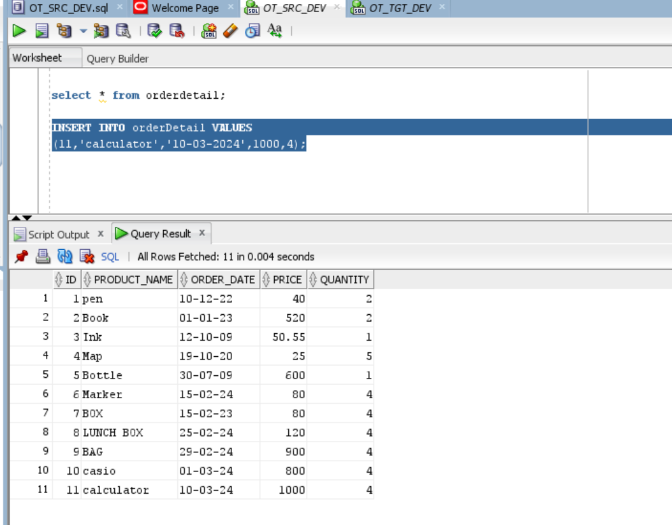The height and width of the screenshot is (525, 672).
Task: Select the Query Result tab
Action: click(160, 234)
